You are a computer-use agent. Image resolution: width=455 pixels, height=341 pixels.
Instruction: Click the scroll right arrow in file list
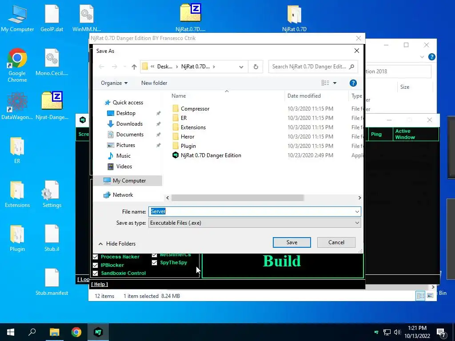(x=359, y=198)
